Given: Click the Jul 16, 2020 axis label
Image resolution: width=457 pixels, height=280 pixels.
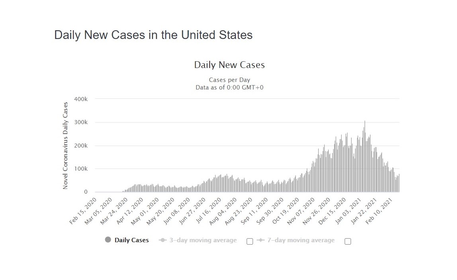Looking at the screenshot, I should point(208,211).
